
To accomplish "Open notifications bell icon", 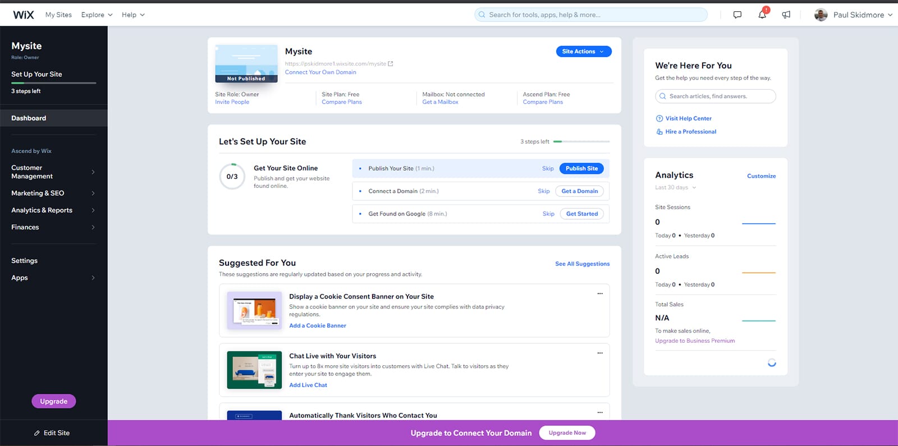I will coord(762,15).
